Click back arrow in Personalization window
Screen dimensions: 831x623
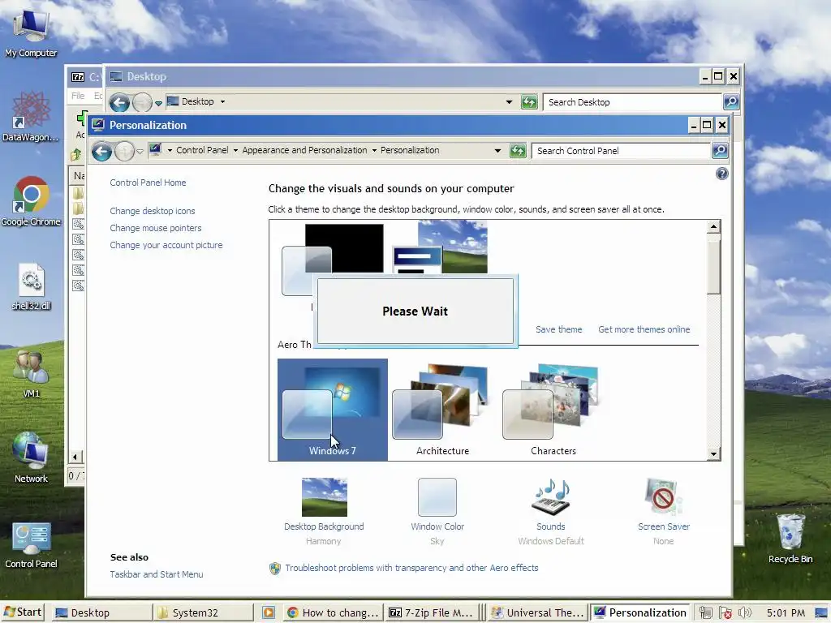[101, 152]
